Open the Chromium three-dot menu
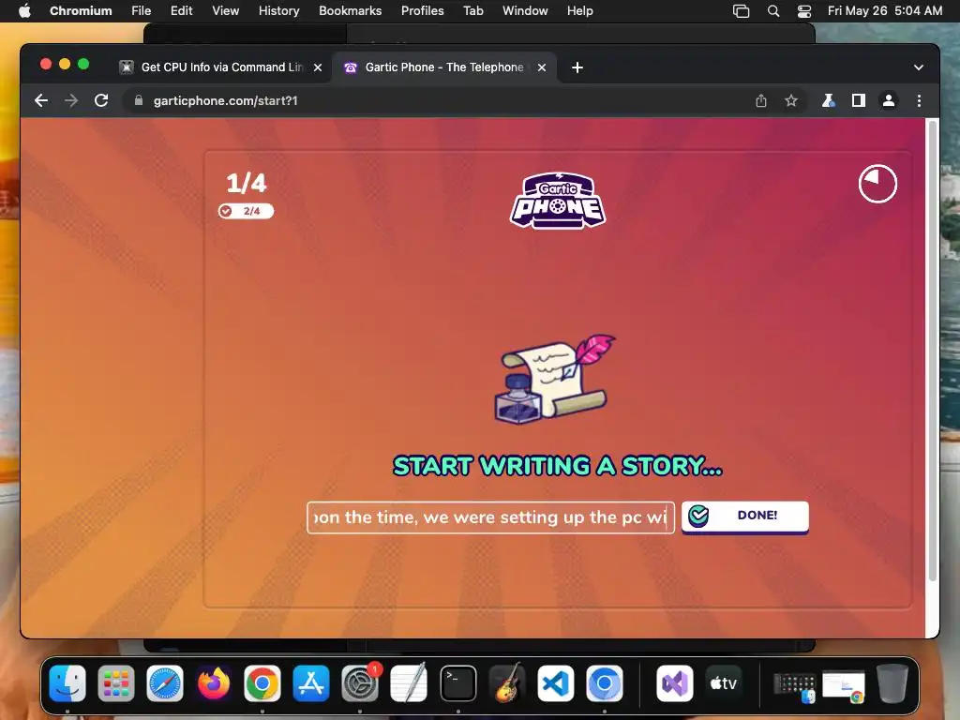The image size is (960, 720). tap(919, 100)
